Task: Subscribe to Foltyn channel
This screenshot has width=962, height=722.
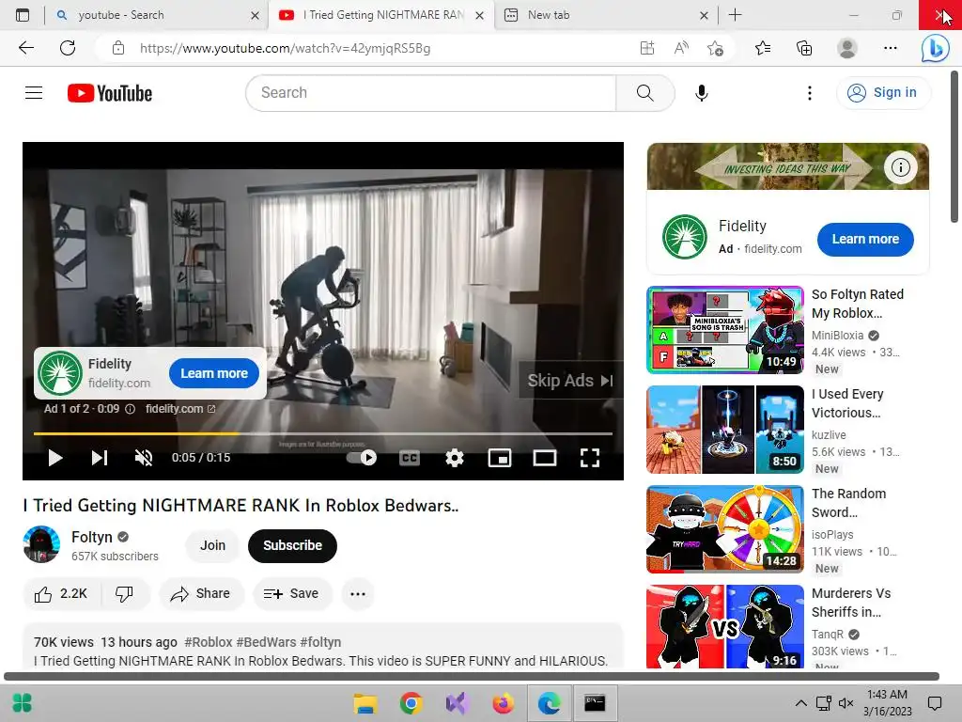Action: (292, 545)
